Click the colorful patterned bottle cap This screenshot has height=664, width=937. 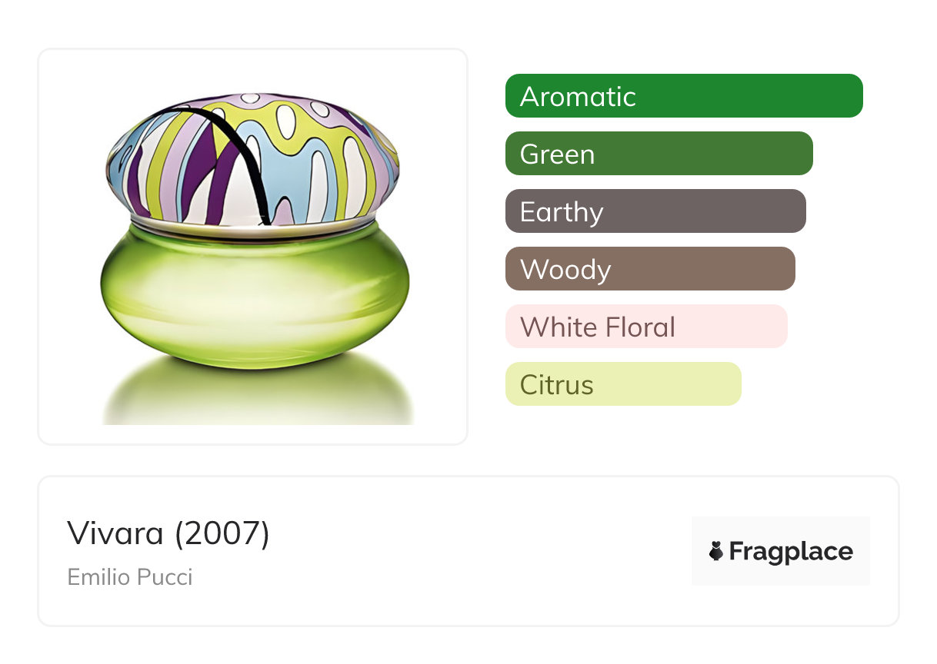(x=253, y=160)
